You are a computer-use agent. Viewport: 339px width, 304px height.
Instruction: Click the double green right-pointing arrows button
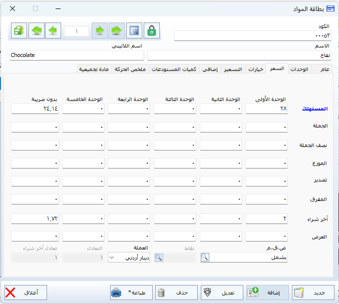coord(117,30)
